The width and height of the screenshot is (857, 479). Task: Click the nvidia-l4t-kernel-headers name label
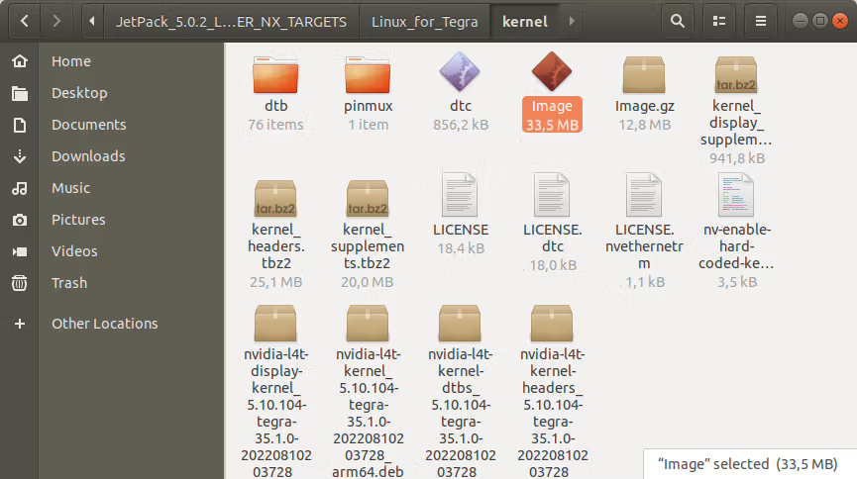point(553,413)
